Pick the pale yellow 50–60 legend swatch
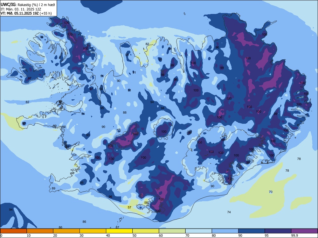318x238 pixels. [x=146, y=231]
